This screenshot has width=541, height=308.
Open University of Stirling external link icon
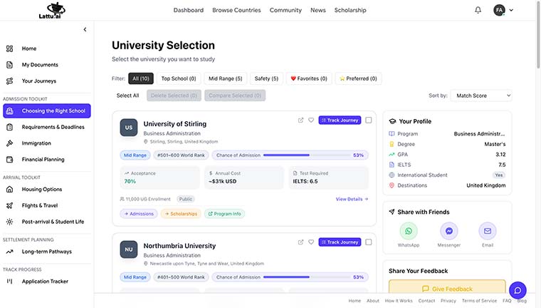point(300,120)
